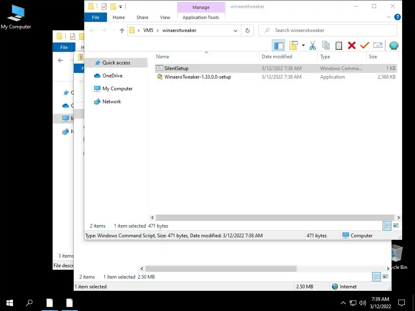
Task: Click the folder icon in the title bar
Action: coord(91,6)
